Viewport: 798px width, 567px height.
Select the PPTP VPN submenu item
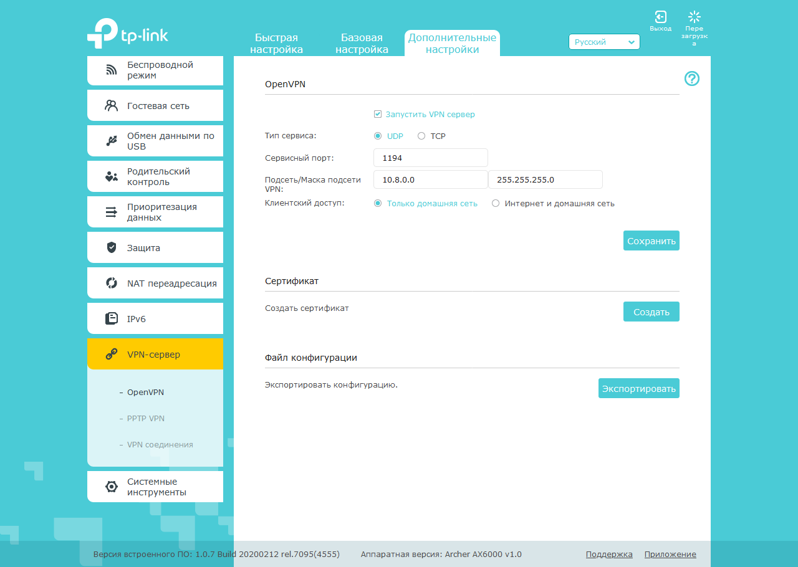click(x=145, y=418)
